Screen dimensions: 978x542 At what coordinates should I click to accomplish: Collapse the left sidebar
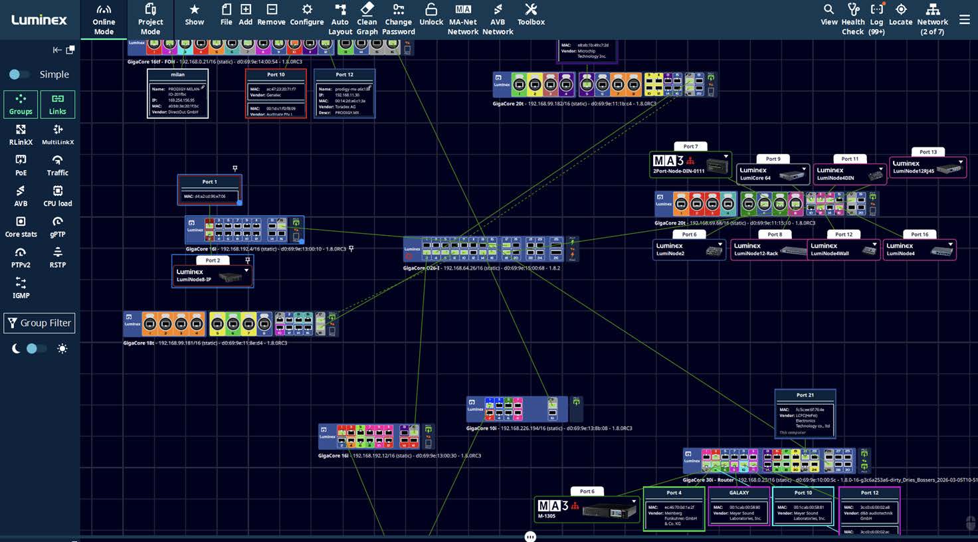coord(57,50)
